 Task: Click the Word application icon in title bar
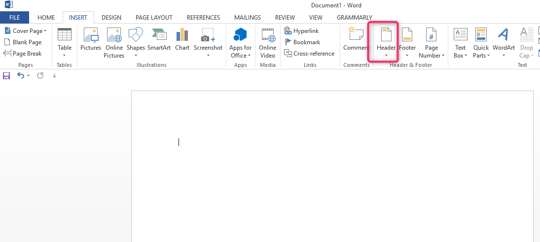click(9, 5)
